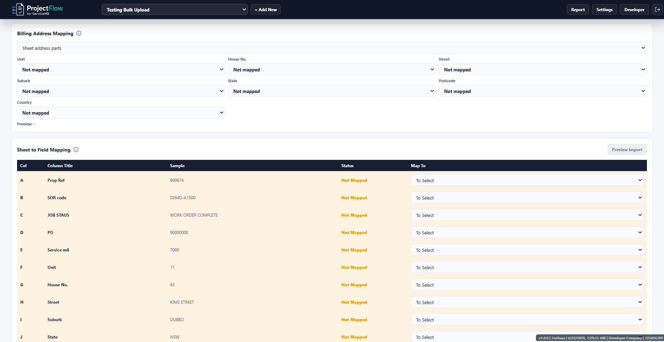Click the Sample table header
This screenshot has width=664, height=342.
[177, 166]
